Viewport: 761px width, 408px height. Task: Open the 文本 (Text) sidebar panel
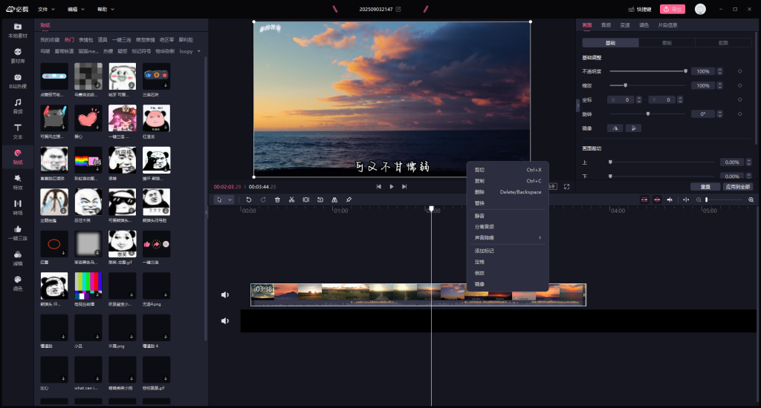pos(17,131)
